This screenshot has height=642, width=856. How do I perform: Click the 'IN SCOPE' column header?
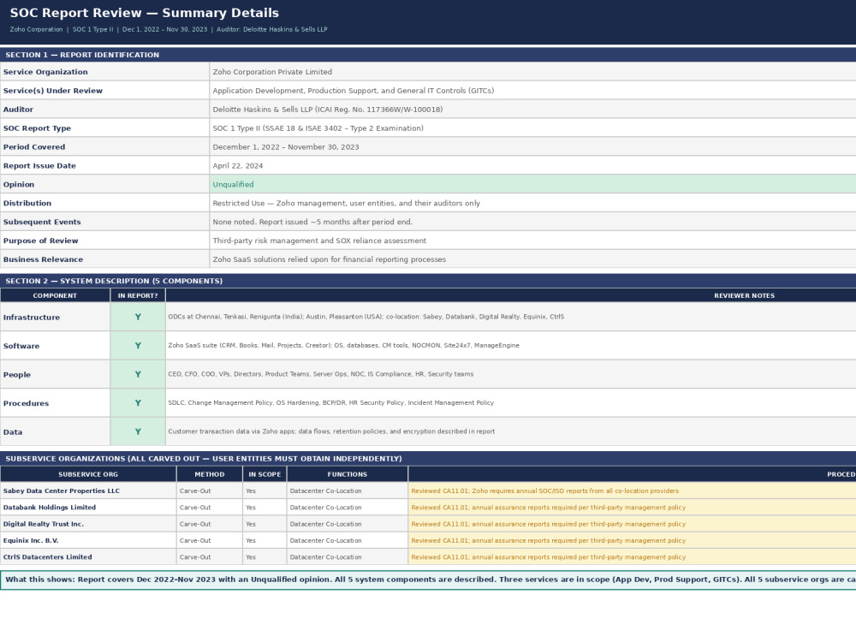[265, 474]
